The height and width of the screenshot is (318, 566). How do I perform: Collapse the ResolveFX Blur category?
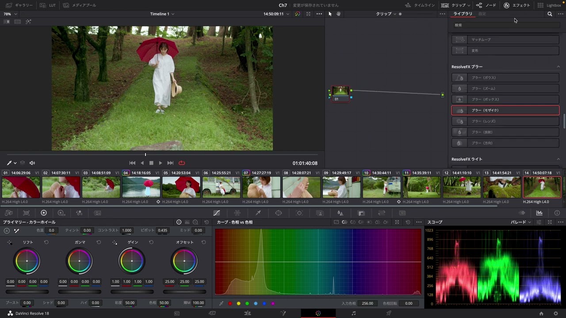tap(558, 67)
